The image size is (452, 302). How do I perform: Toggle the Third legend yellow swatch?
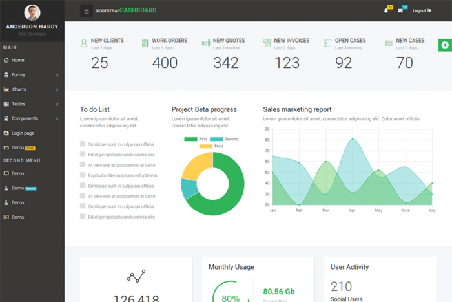(205, 146)
